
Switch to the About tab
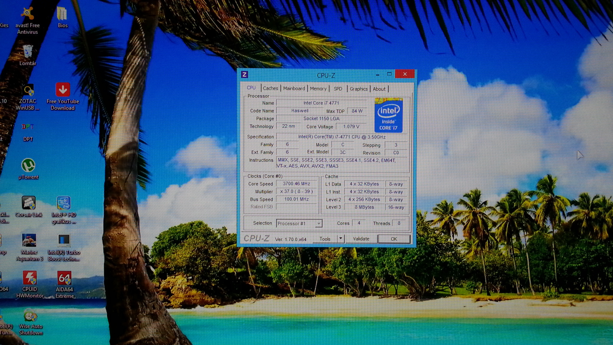(379, 89)
